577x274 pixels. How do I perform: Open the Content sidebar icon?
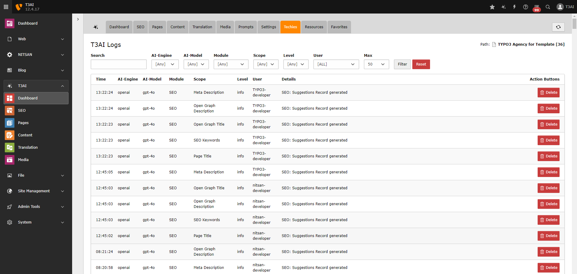tap(9, 135)
